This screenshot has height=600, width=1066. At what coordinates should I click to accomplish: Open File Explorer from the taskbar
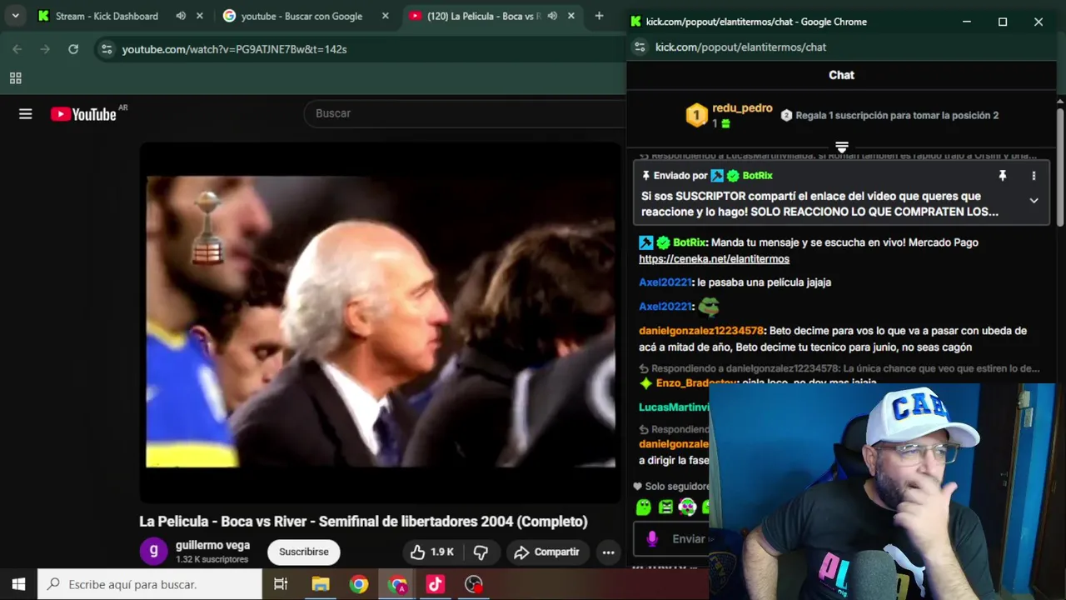pyautogui.click(x=321, y=584)
